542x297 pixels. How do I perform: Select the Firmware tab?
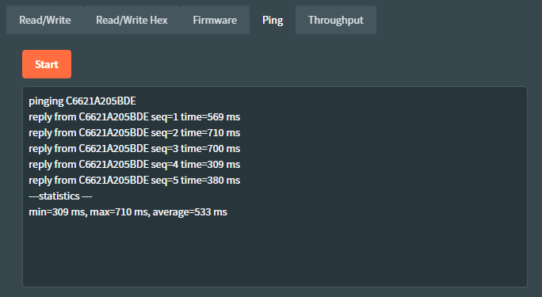coord(215,20)
